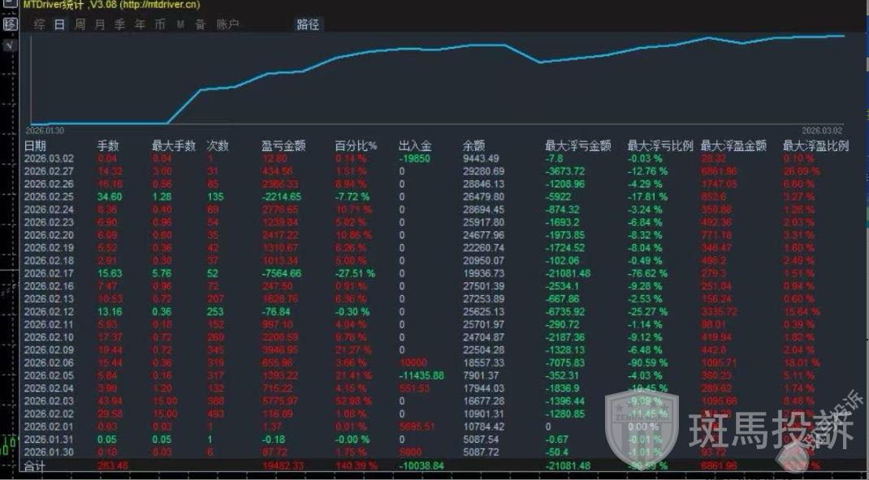Click the 2026.03.02 end date marker on chart
Screen dimensions: 869x480
pyautogui.click(x=822, y=130)
